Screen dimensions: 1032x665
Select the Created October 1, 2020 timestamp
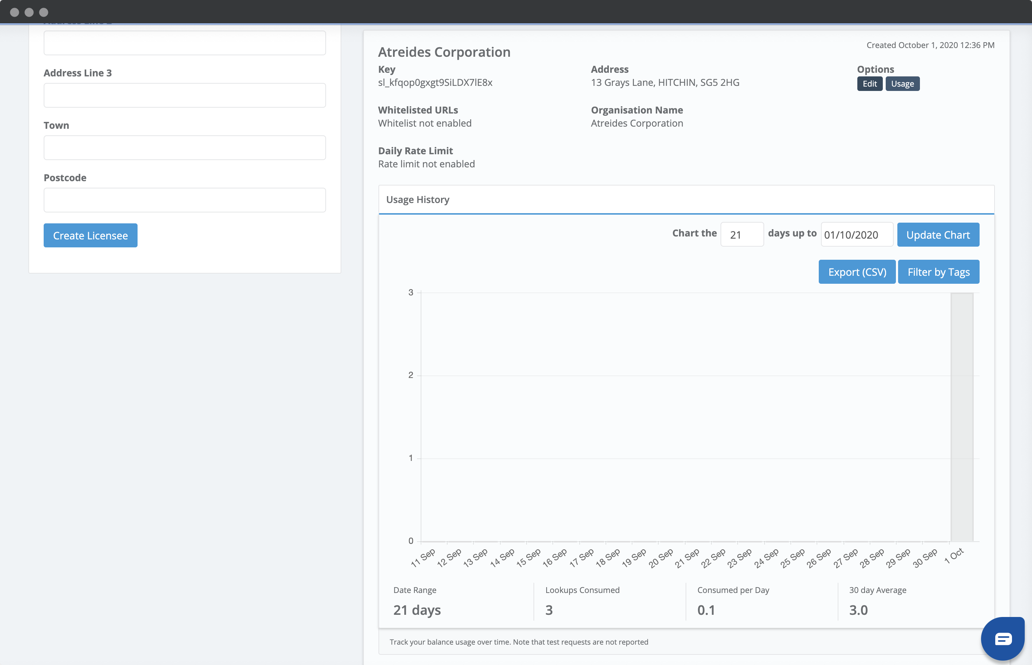[x=930, y=45]
